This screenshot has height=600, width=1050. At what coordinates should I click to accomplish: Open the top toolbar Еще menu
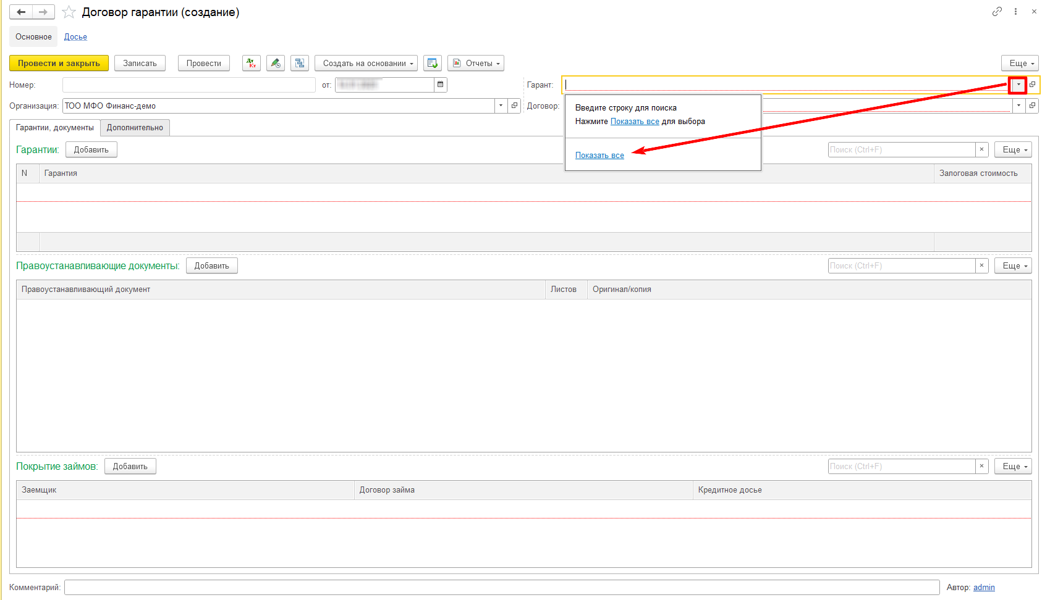[1020, 63]
